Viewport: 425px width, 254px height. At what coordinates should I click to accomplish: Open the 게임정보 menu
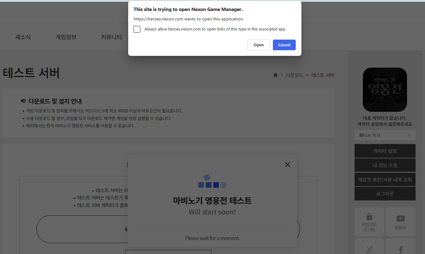tap(66, 37)
